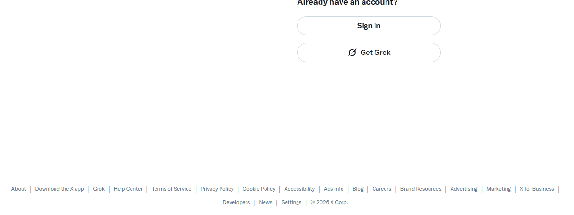Visit the Blog link
This screenshot has width=574, height=215.
click(358, 189)
